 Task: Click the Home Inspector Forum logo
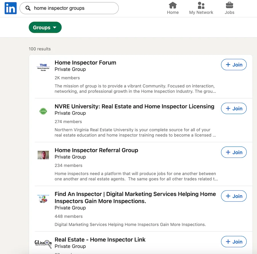[43, 67]
